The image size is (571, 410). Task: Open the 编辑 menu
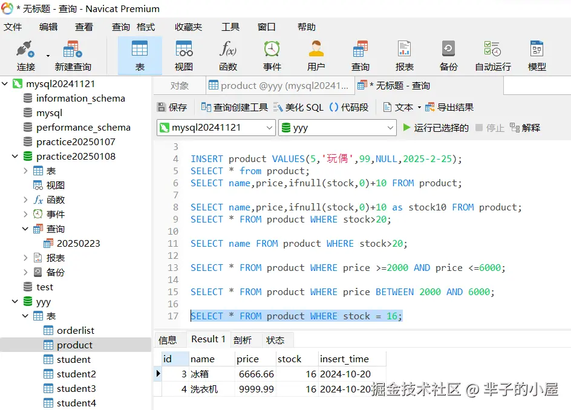[x=48, y=27]
